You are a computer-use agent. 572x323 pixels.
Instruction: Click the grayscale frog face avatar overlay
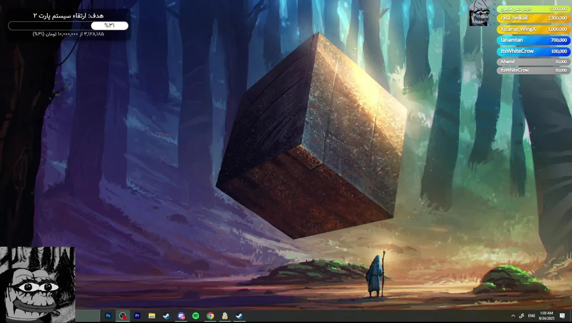[37, 284]
